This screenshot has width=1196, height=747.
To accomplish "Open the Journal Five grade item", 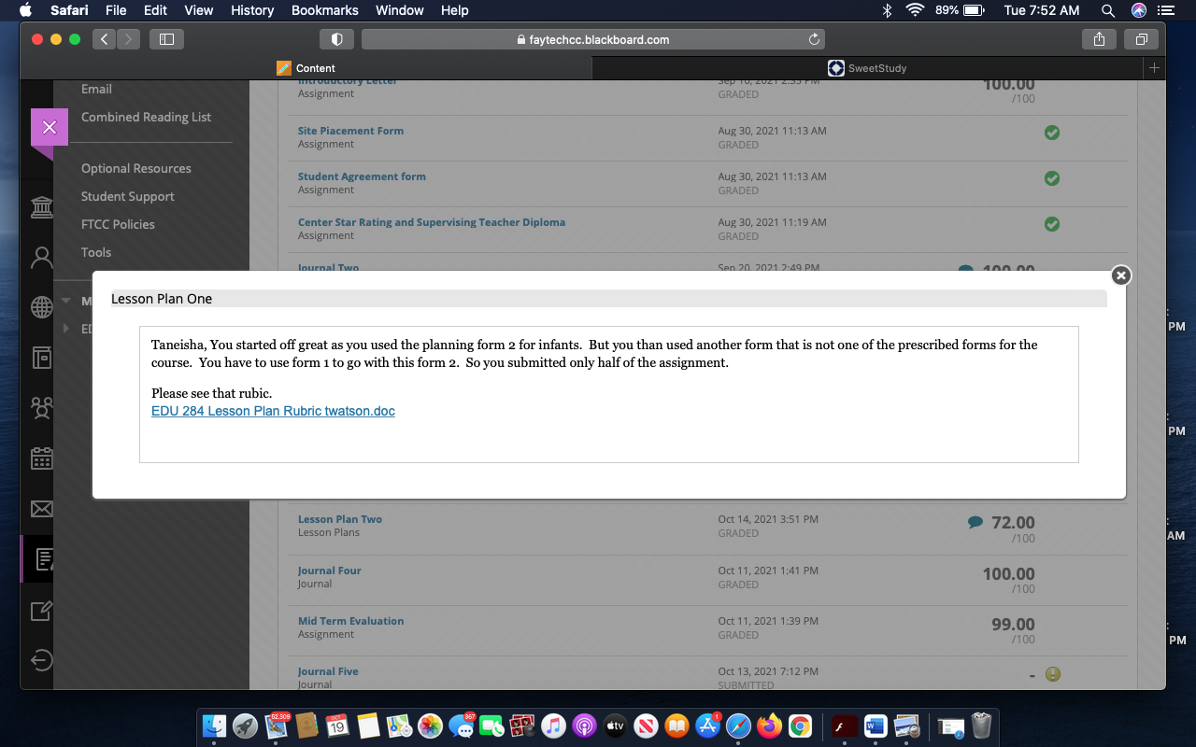I will [328, 671].
